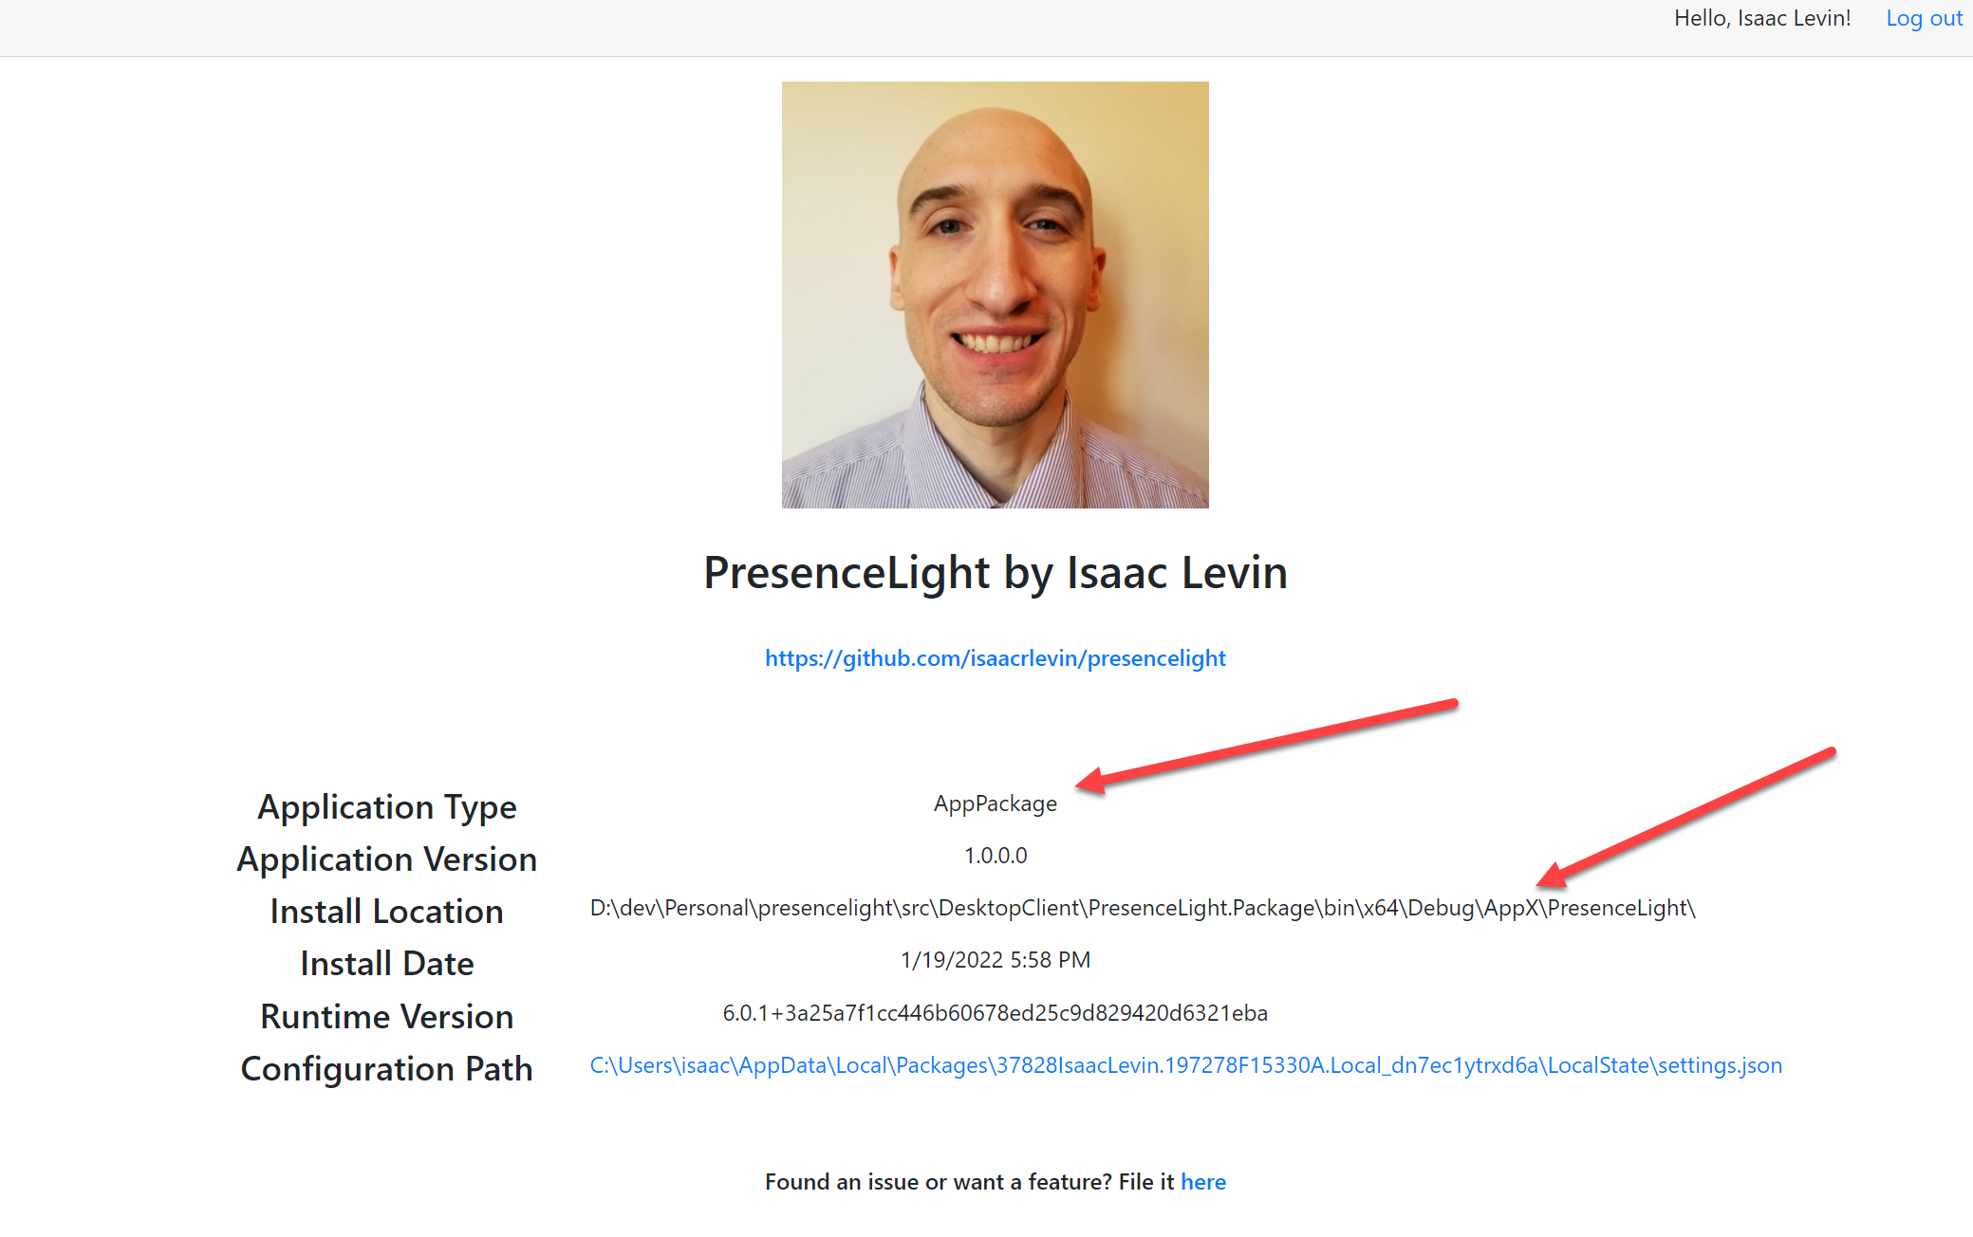
Task: Click the profile photo
Action: pos(995,295)
